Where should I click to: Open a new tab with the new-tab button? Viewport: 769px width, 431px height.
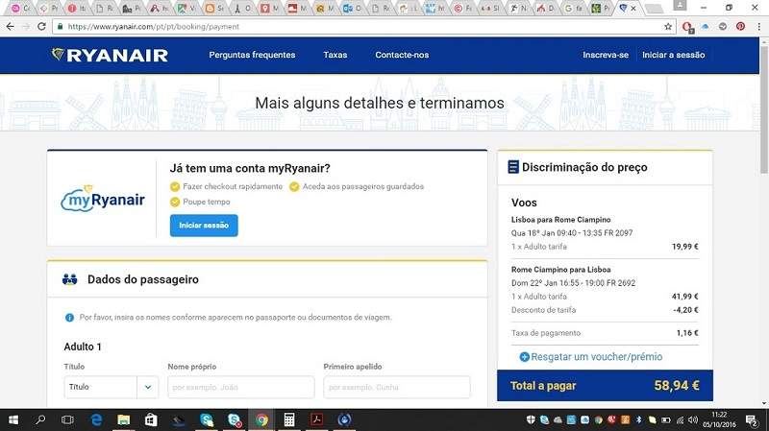(x=653, y=9)
